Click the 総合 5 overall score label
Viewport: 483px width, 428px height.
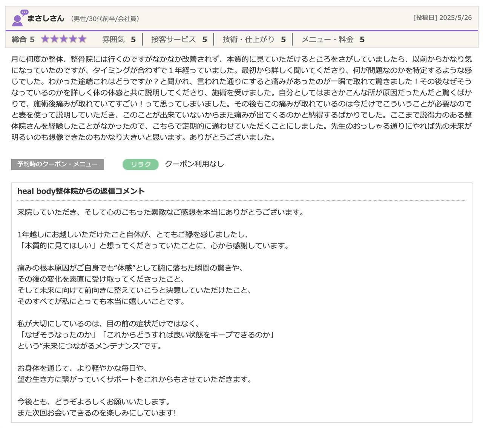[23, 39]
